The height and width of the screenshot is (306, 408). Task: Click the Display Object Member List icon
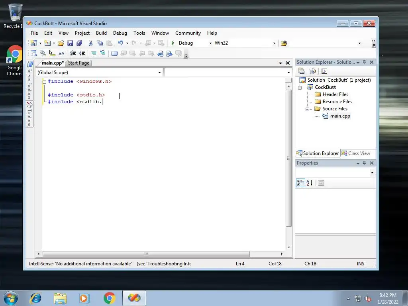click(x=33, y=53)
